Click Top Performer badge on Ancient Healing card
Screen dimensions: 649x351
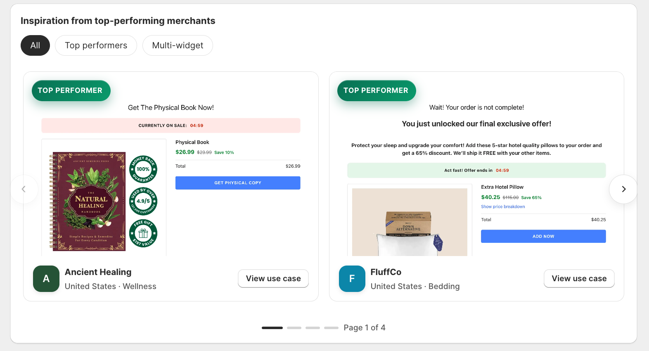coord(71,90)
